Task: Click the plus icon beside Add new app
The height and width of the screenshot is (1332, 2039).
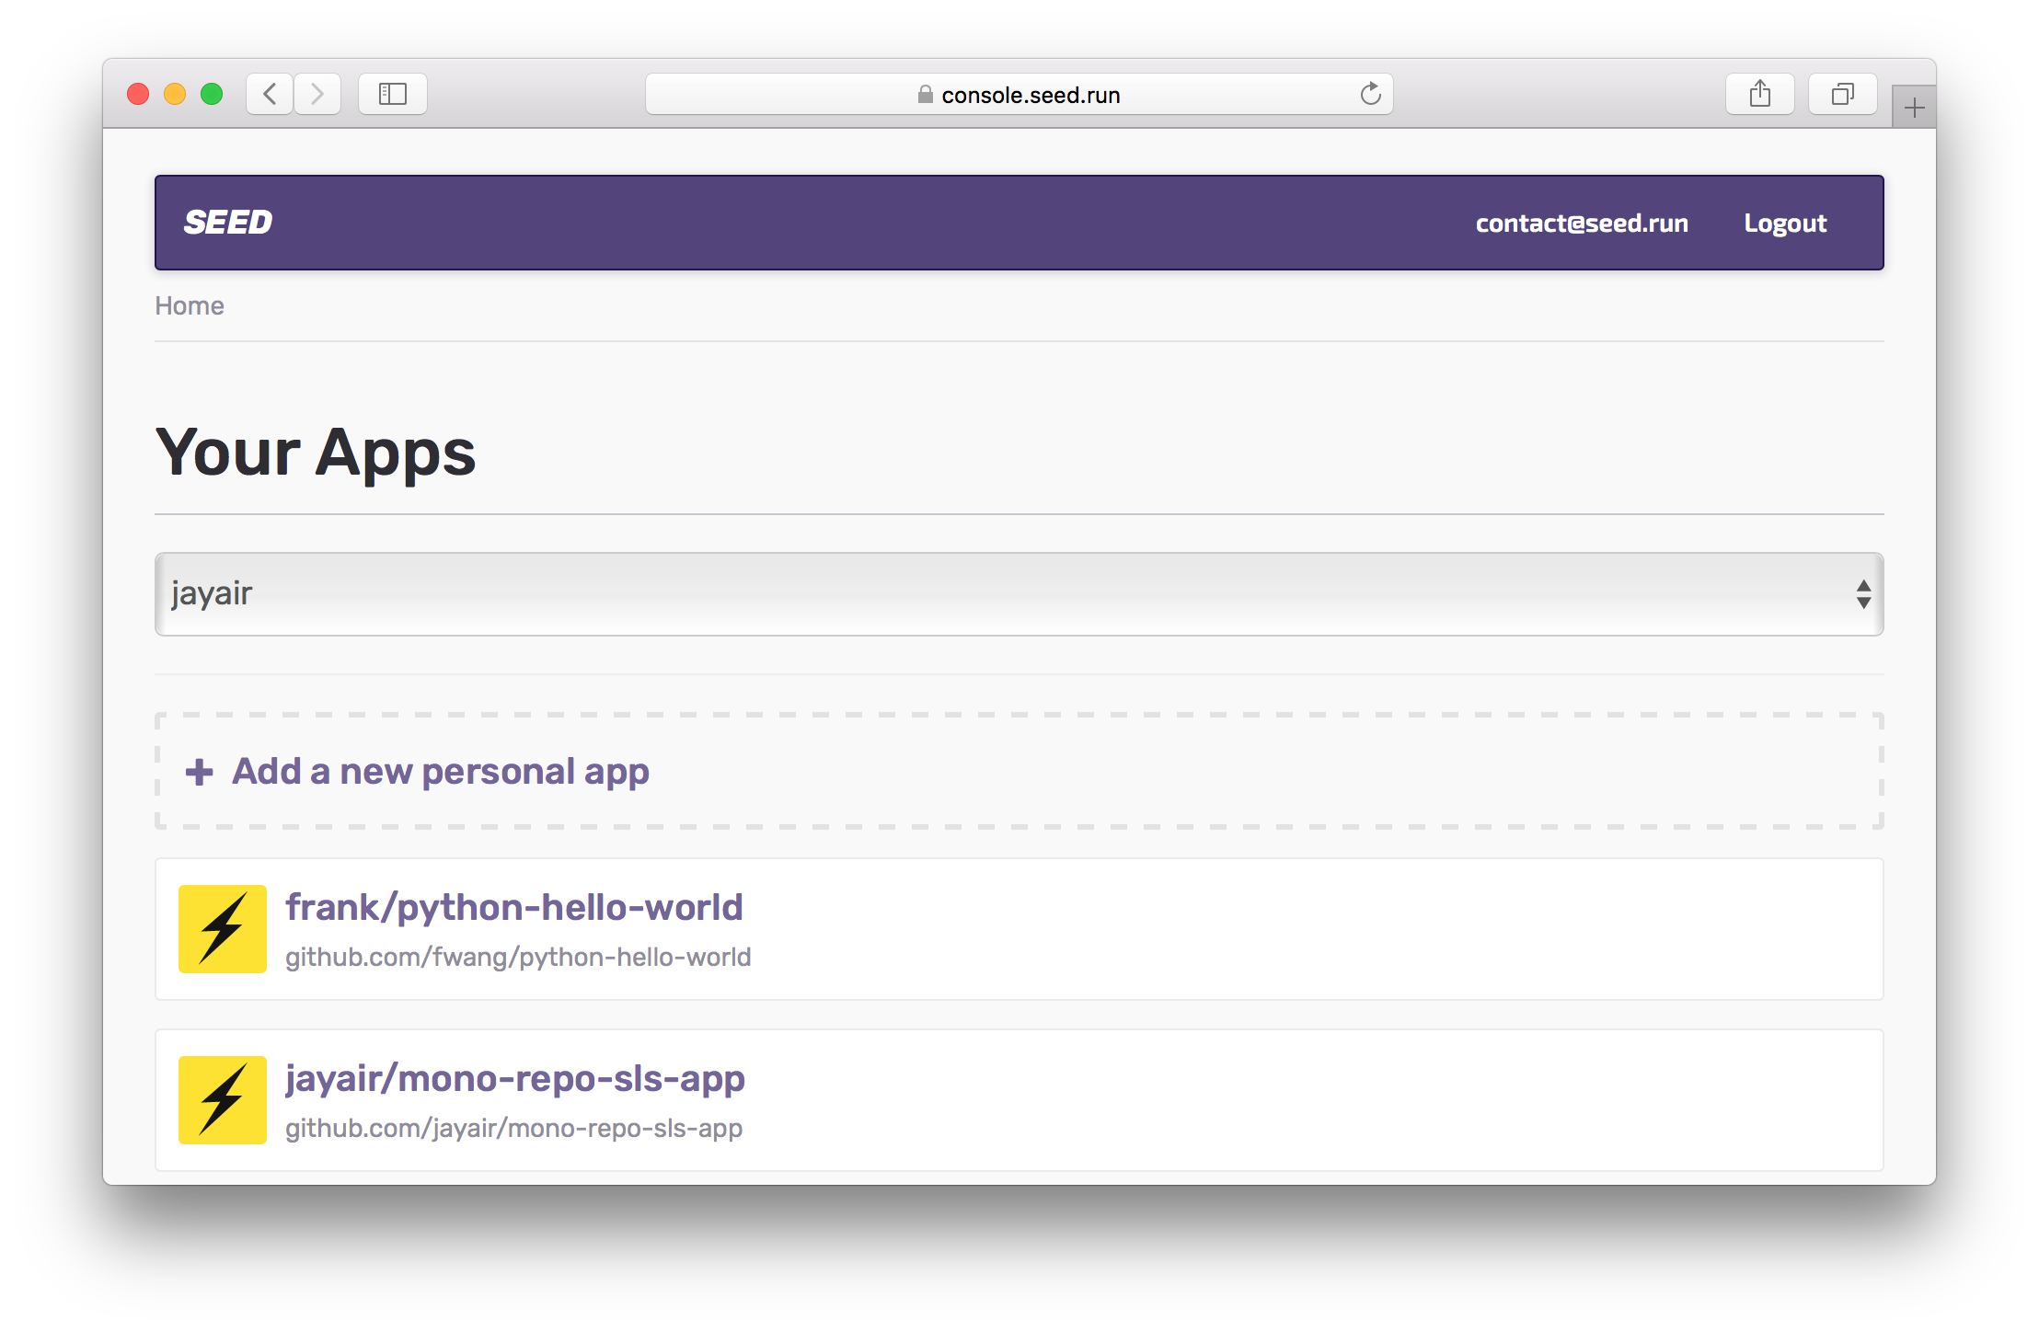Action: coord(199,772)
